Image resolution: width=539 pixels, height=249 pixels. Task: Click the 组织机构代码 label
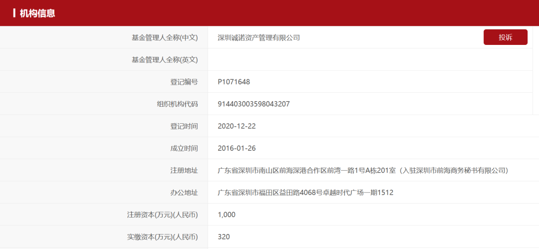tap(177, 104)
